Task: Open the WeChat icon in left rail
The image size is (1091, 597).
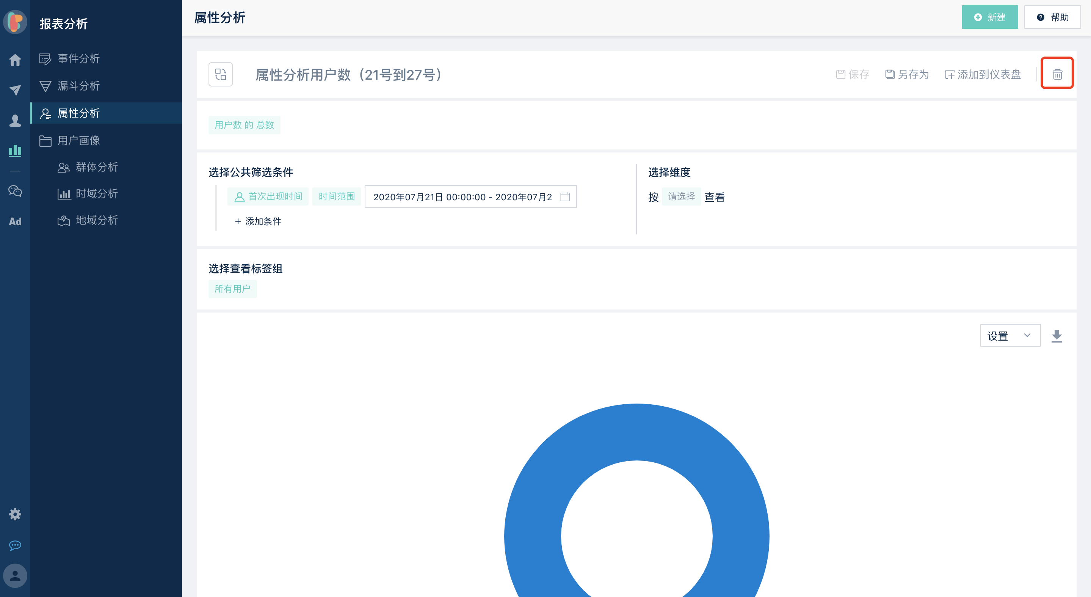Action: pyautogui.click(x=15, y=191)
